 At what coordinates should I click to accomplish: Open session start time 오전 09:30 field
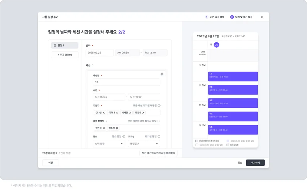tap(109, 97)
